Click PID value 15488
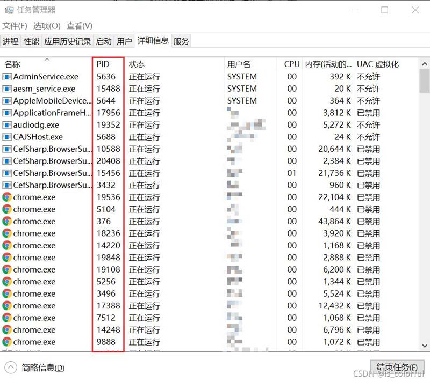430x382 pixels. pyautogui.click(x=109, y=89)
